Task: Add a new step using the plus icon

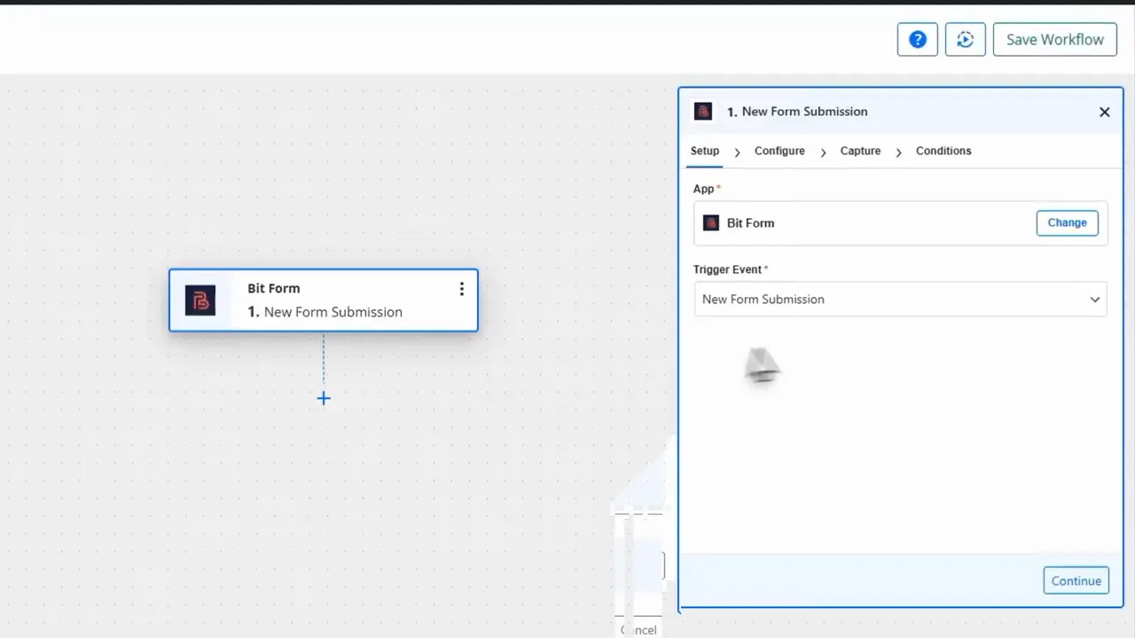Action: coord(323,398)
